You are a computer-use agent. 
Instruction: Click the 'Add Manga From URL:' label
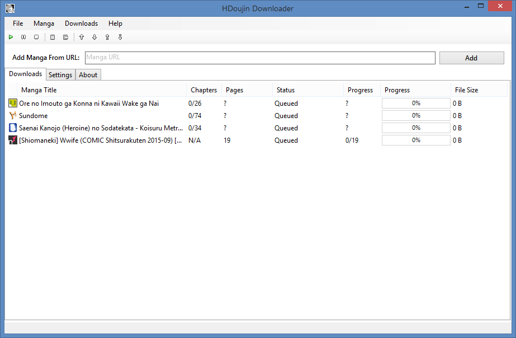coord(46,58)
